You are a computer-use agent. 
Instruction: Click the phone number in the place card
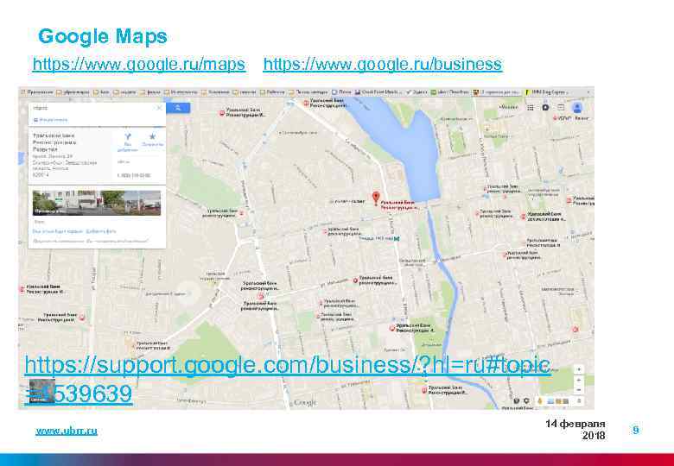134,175
